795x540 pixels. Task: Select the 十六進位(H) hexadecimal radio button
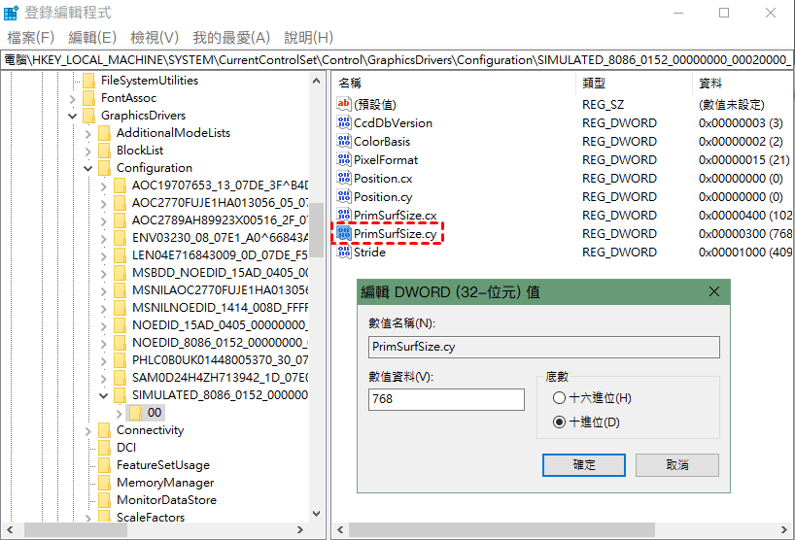[x=559, y=397]
